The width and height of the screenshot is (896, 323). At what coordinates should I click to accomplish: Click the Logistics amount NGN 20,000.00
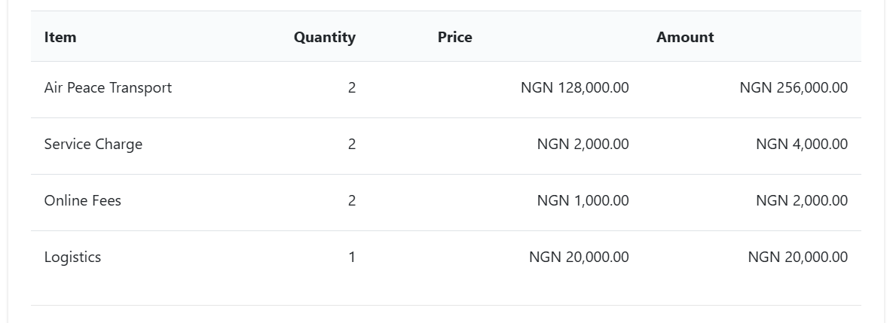coord(798,257)
